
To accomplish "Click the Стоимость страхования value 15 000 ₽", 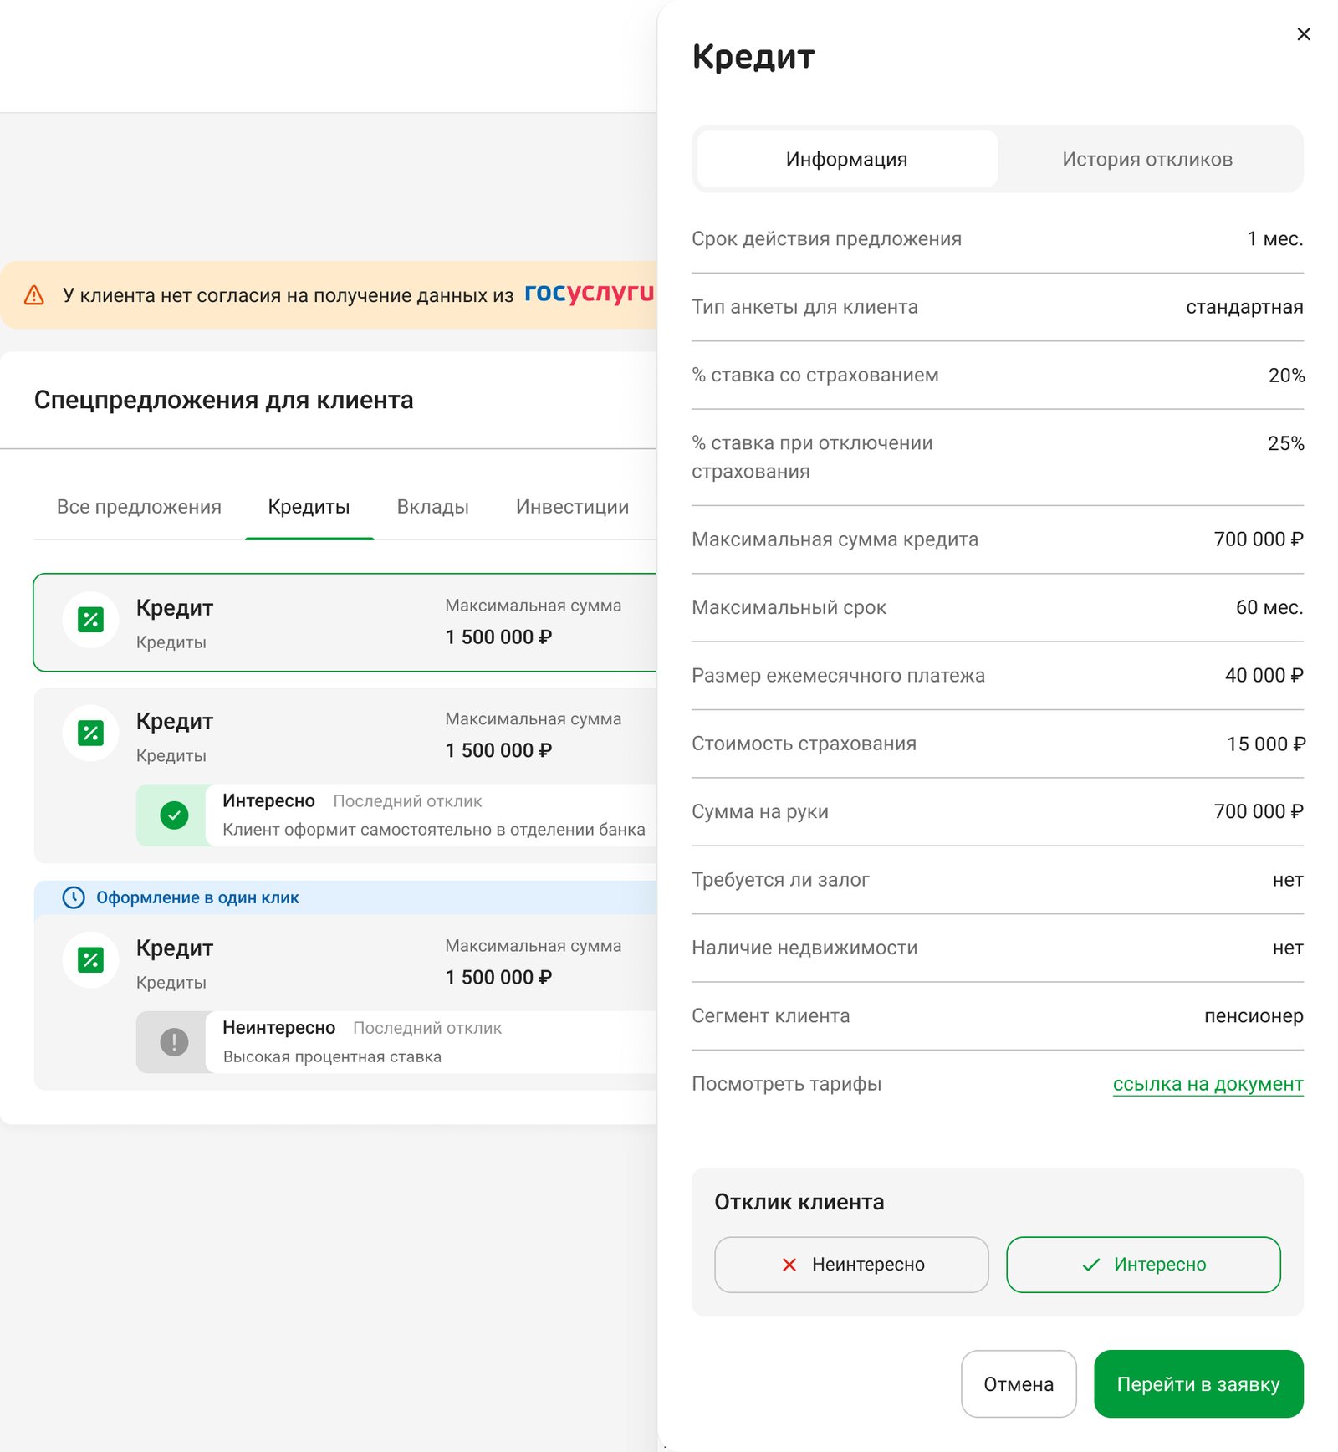I will (x=1265, y=744).
